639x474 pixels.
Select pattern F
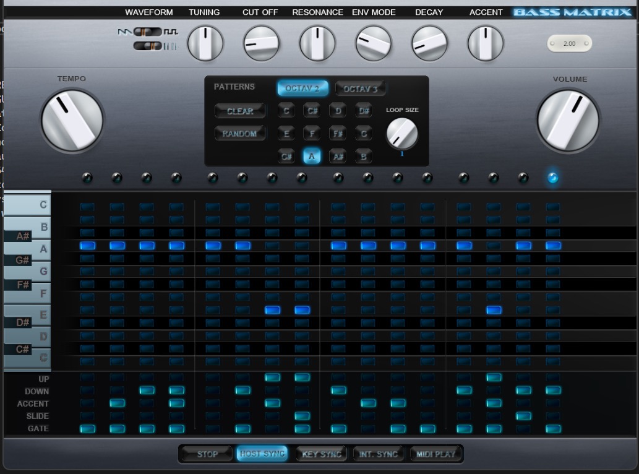pyautogui.click(x=312, y=133)
